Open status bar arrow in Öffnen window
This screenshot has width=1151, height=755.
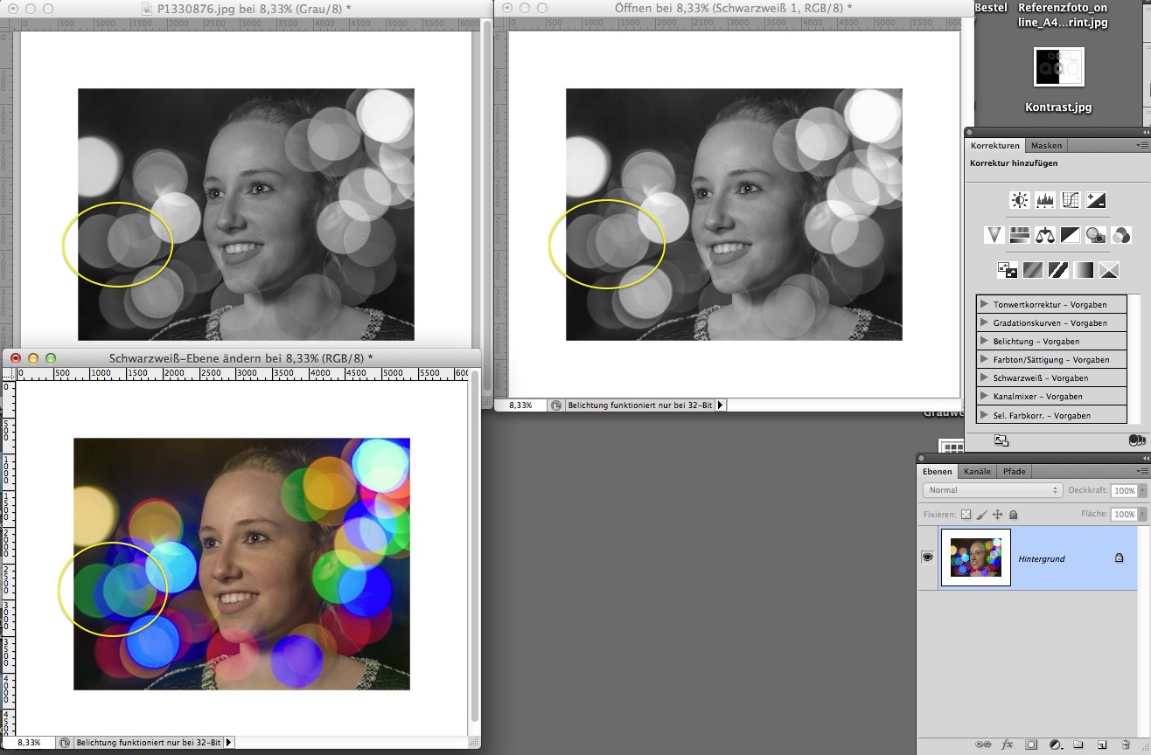point(721,405)
